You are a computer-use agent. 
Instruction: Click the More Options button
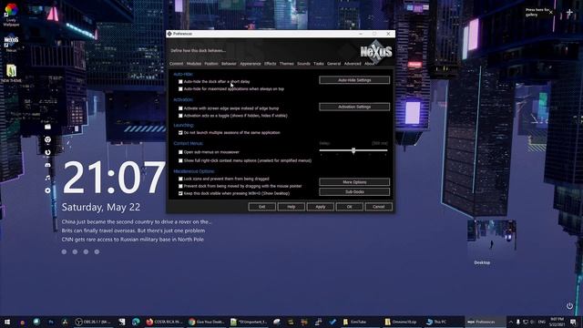(354, 182)
